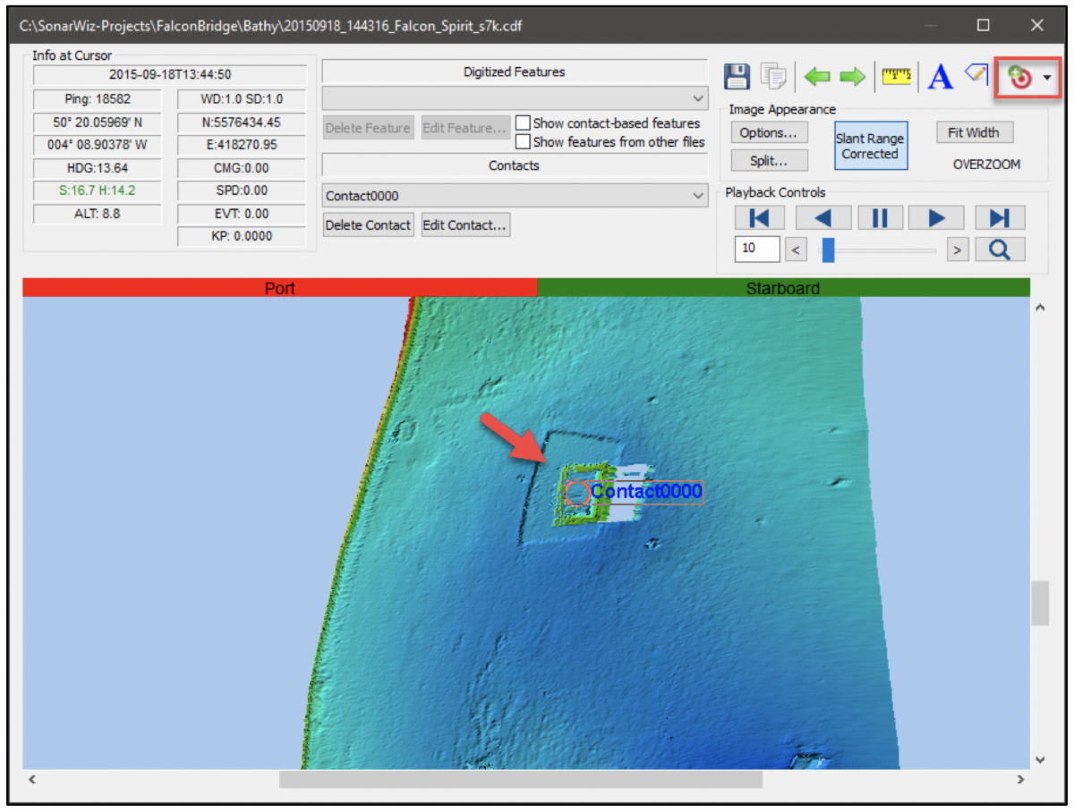Toggle the Slant Range Corrected button
This screenshot has height=812, width=1074.
869,146
